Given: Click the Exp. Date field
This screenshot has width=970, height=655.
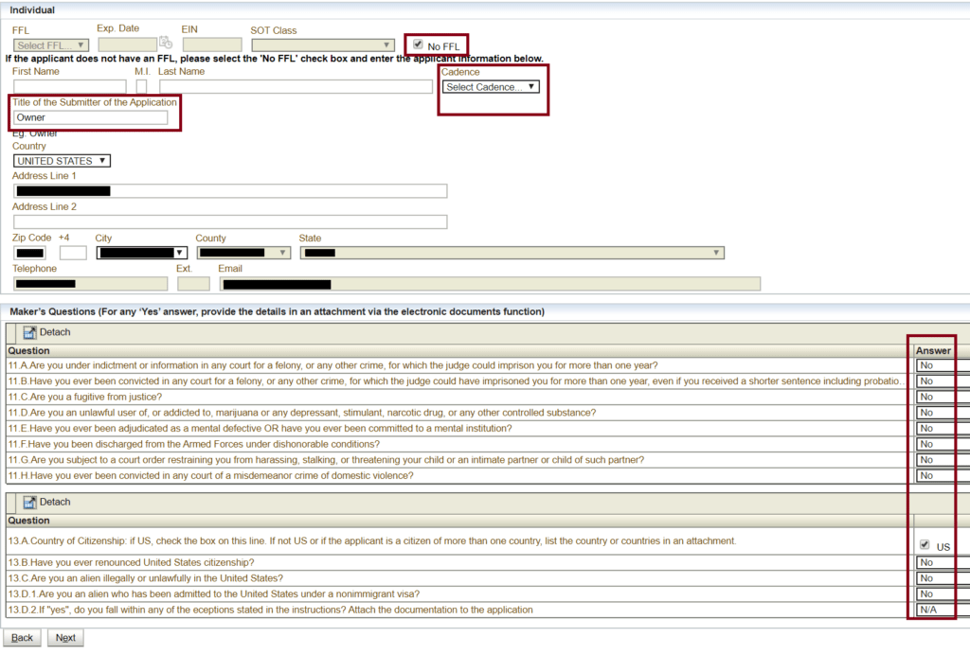Looking at the screenshot, I should pyautogui.click(x=128, y=44).
